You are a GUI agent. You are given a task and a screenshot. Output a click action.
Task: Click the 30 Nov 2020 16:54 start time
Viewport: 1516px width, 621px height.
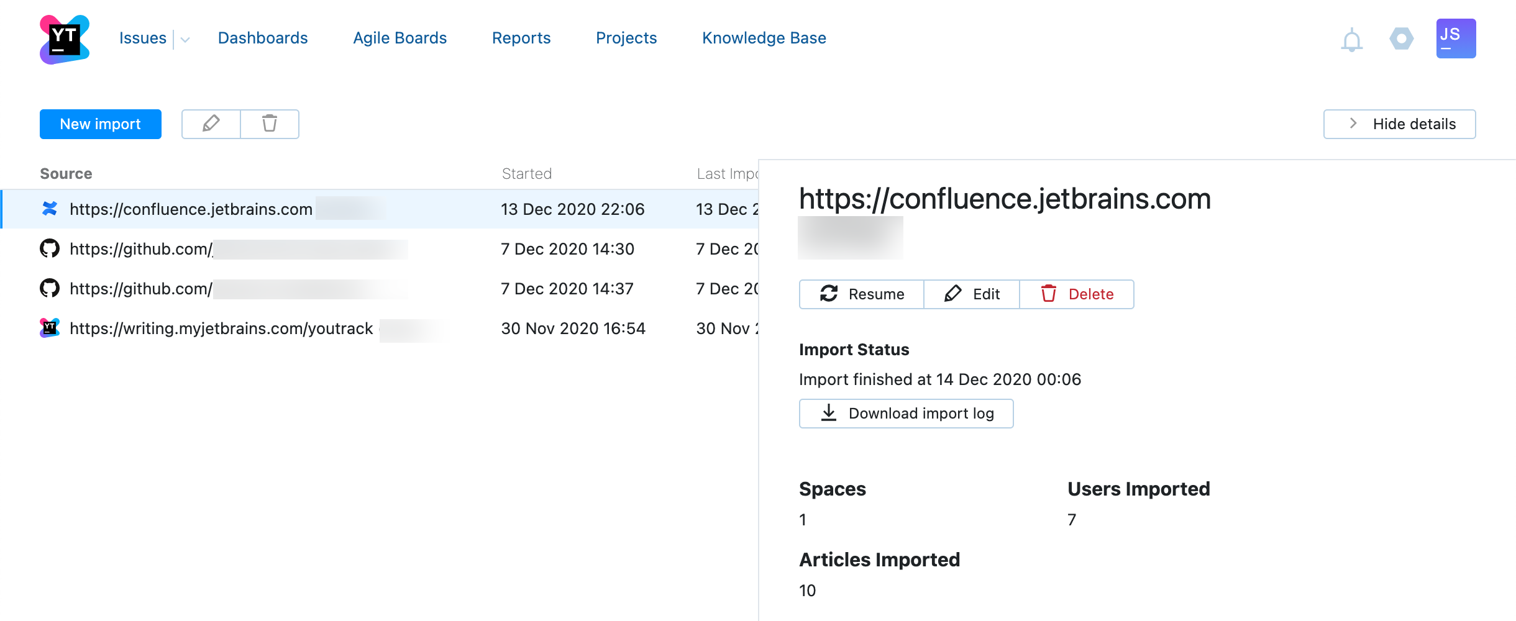pos(573,329)
